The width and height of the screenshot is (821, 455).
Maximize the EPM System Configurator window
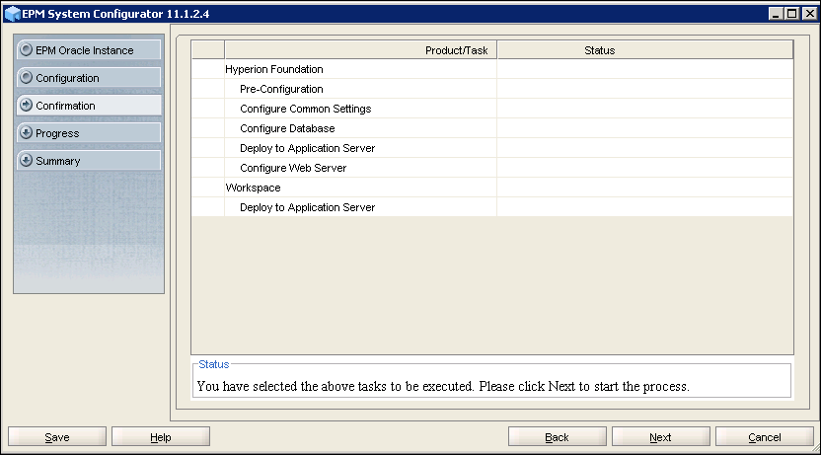[792, 14]
